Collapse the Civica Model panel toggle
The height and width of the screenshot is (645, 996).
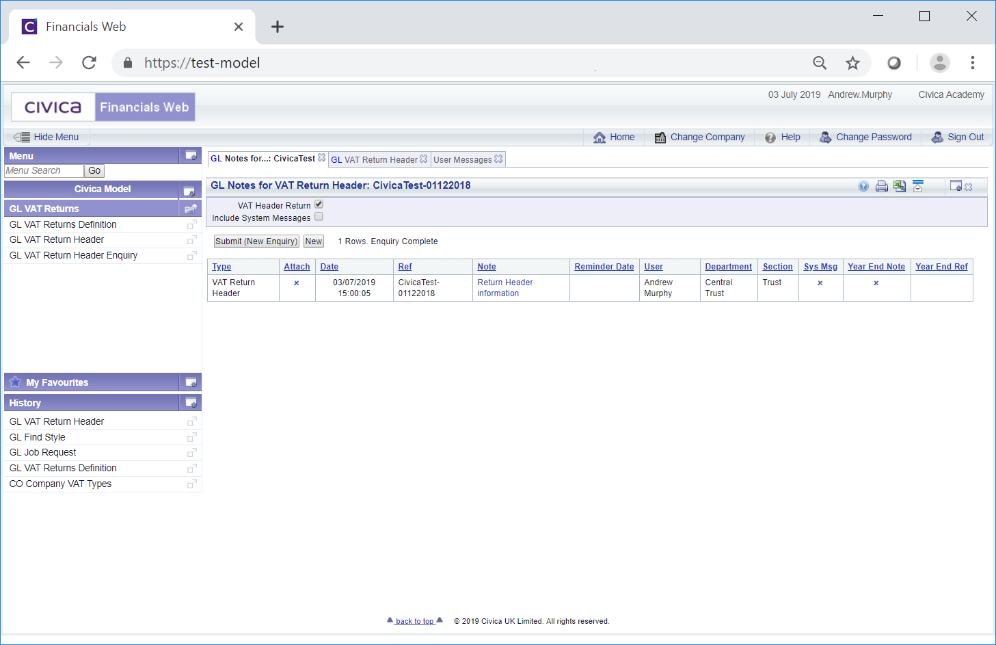[x=189, y=191]
